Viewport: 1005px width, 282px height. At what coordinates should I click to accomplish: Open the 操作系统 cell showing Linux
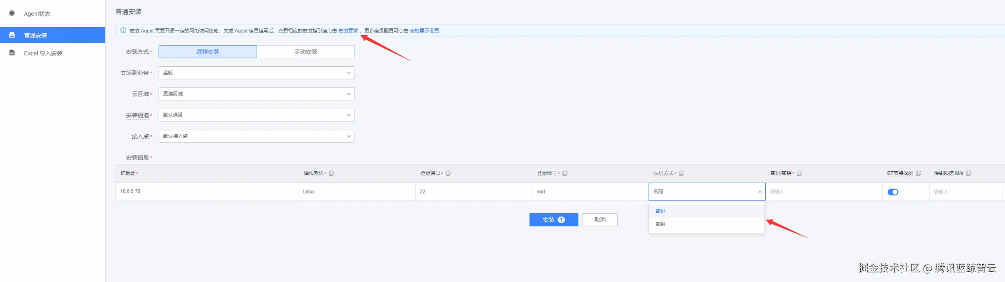357,191
